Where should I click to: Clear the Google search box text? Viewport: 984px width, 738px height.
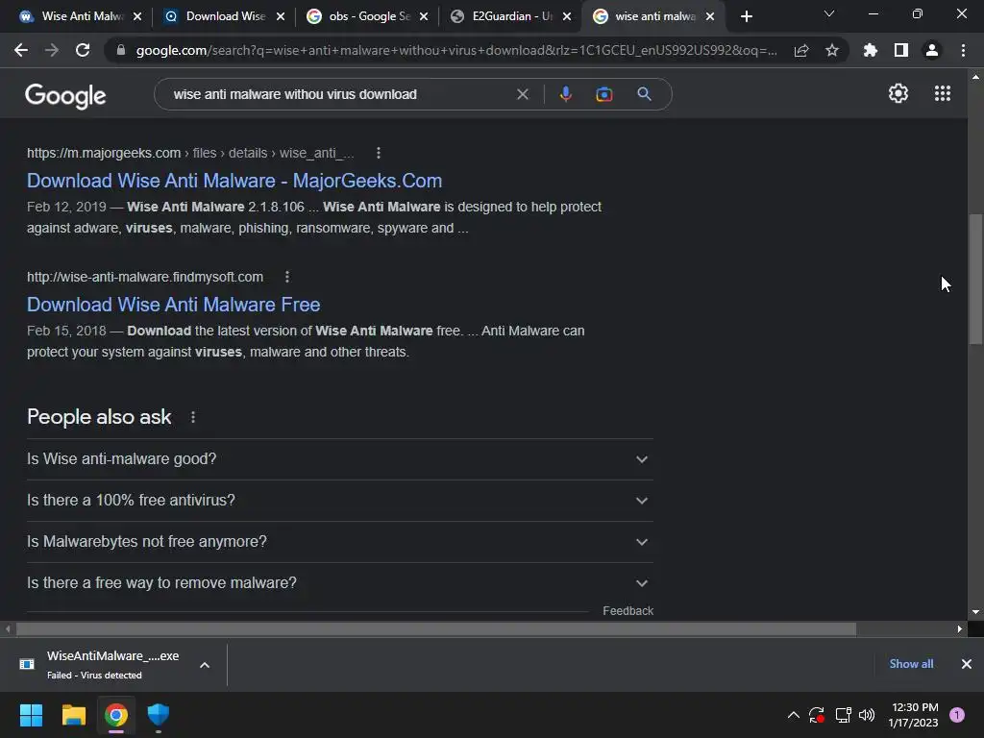(x=523, y=94)
